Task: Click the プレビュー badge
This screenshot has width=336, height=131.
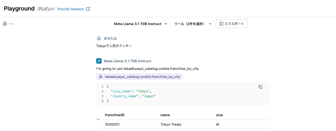Action: point(46,9)
